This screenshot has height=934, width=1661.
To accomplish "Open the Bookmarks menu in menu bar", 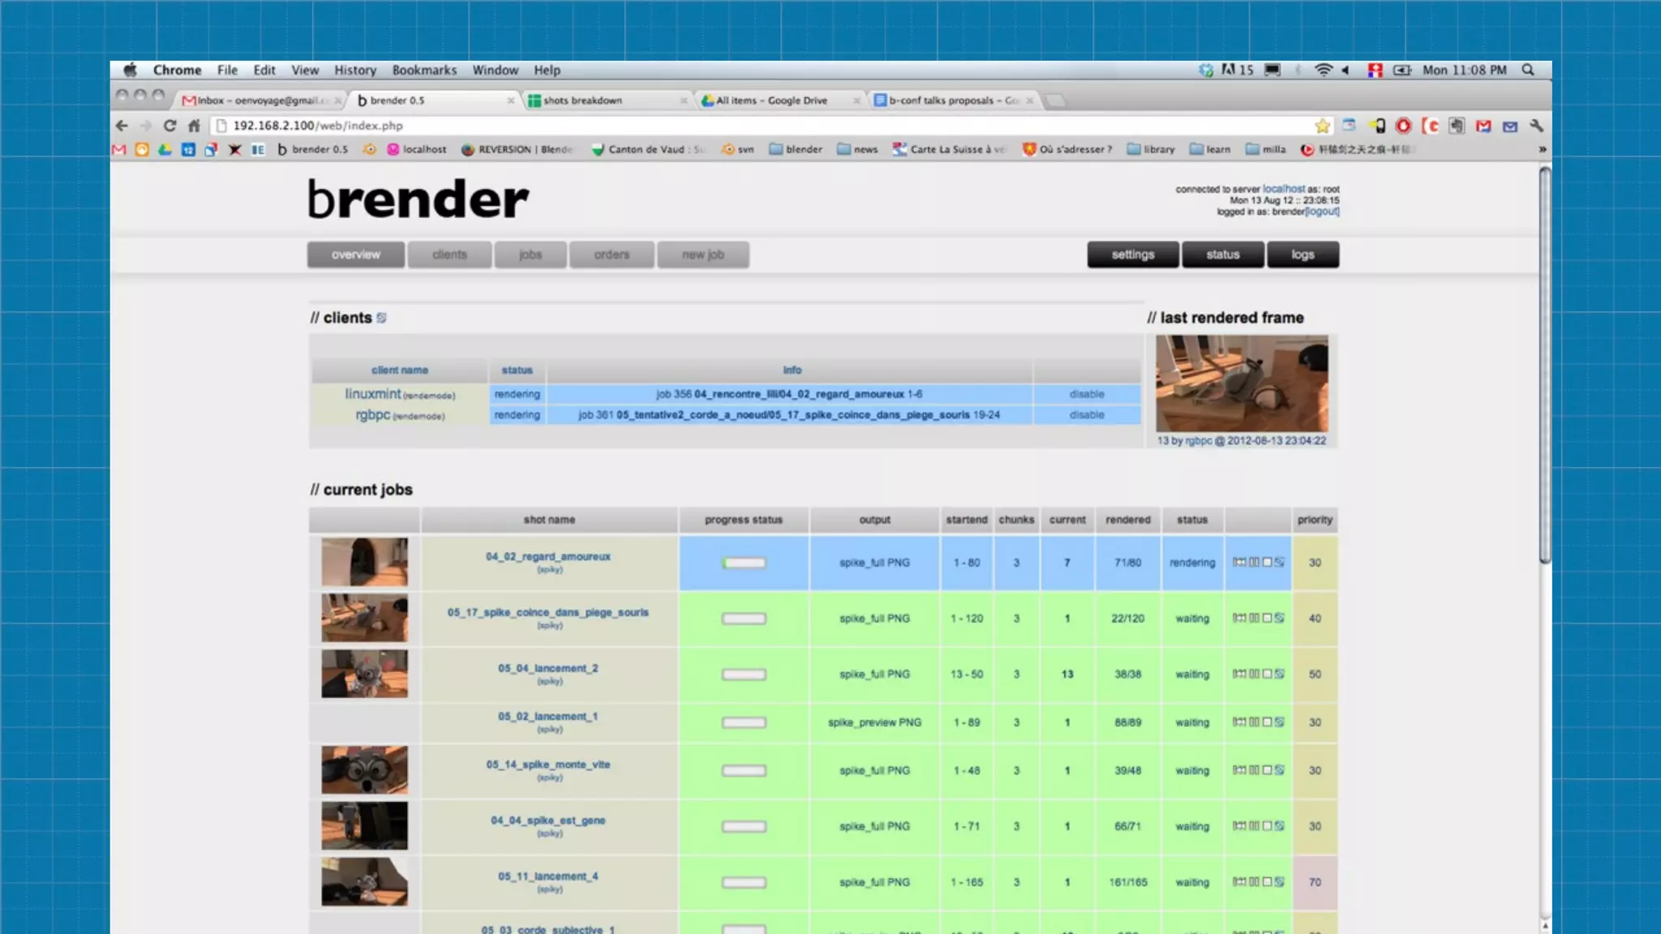I will pos(424,70).
